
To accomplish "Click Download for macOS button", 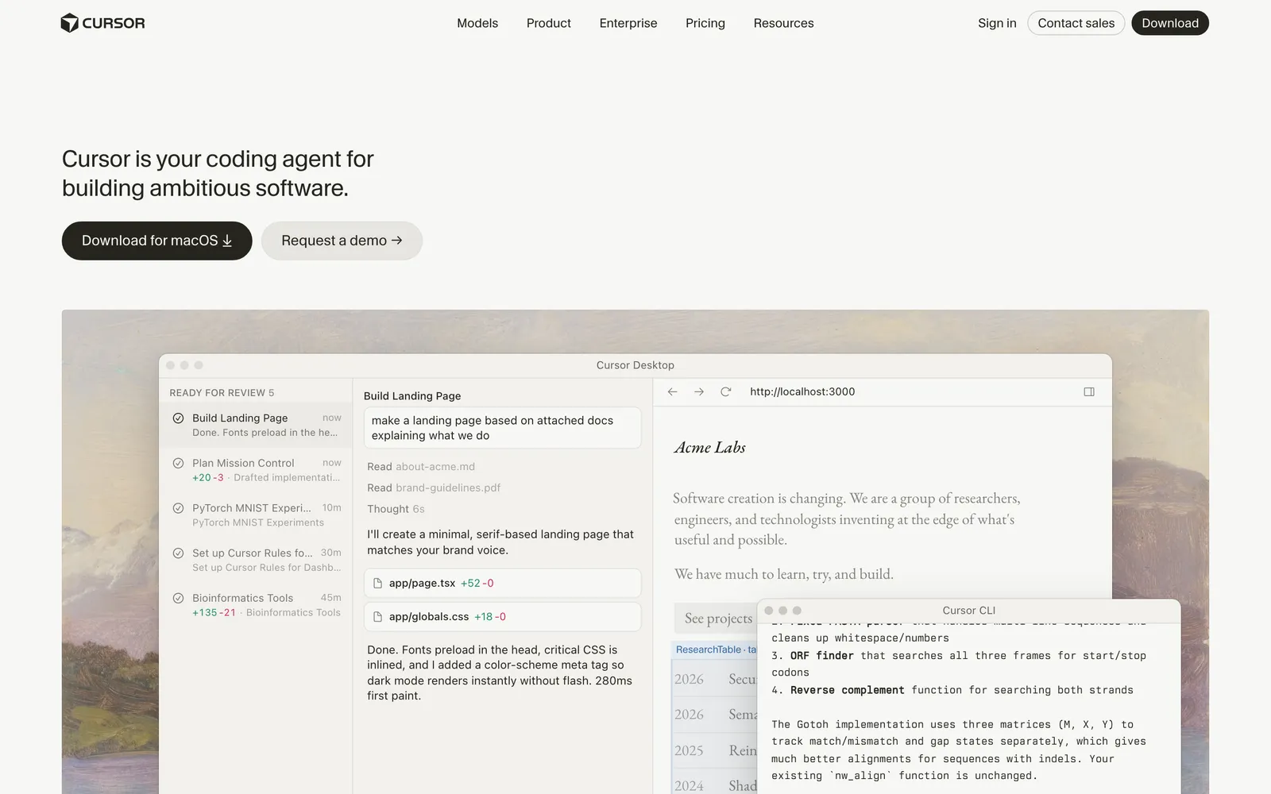I will click(x=157, y=241).
